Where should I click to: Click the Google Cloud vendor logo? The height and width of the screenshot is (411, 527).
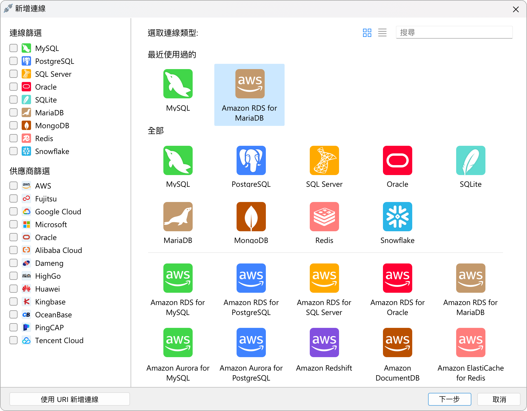(x=26, y=211)
